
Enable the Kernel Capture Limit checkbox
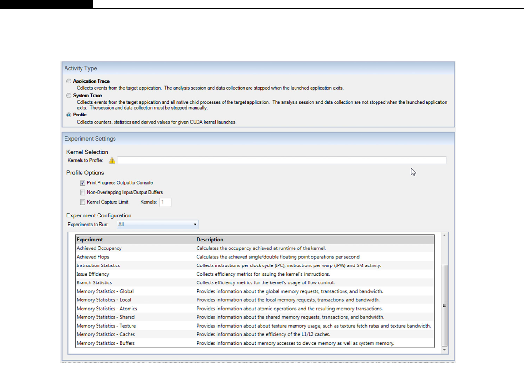coord(82,202)
